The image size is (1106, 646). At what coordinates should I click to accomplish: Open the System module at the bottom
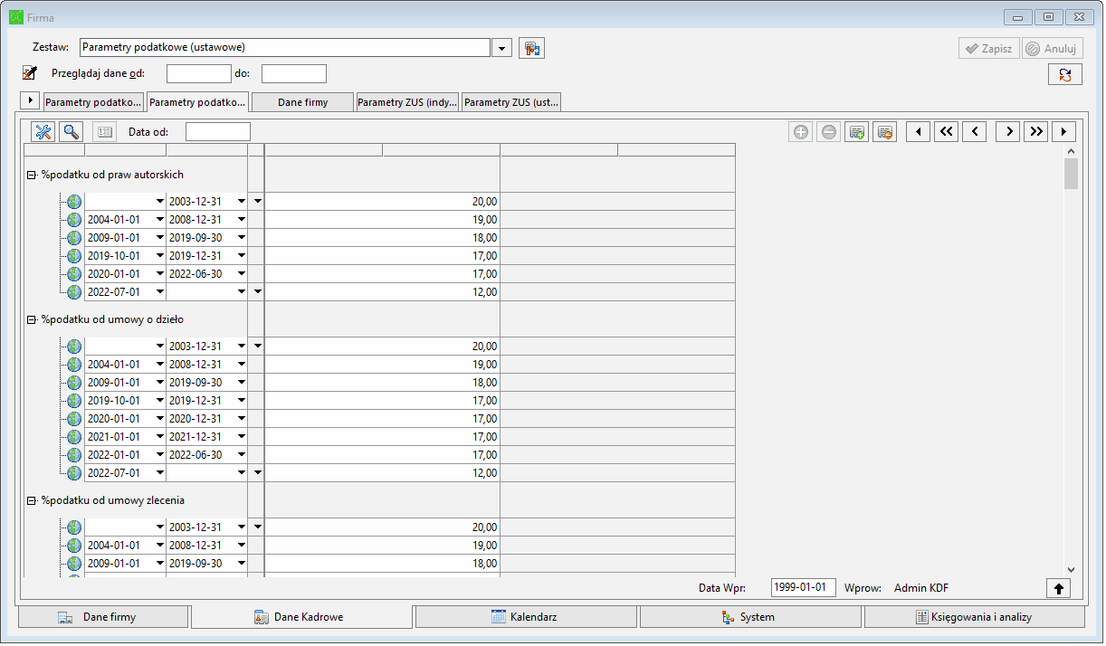coord(751,617)
